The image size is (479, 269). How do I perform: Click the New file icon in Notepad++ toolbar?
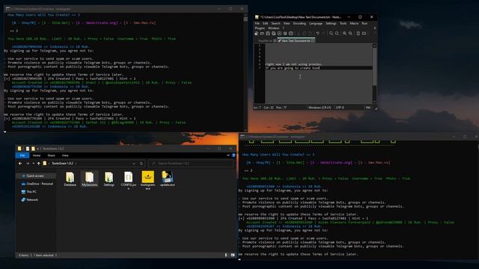[x=256, y=33]
